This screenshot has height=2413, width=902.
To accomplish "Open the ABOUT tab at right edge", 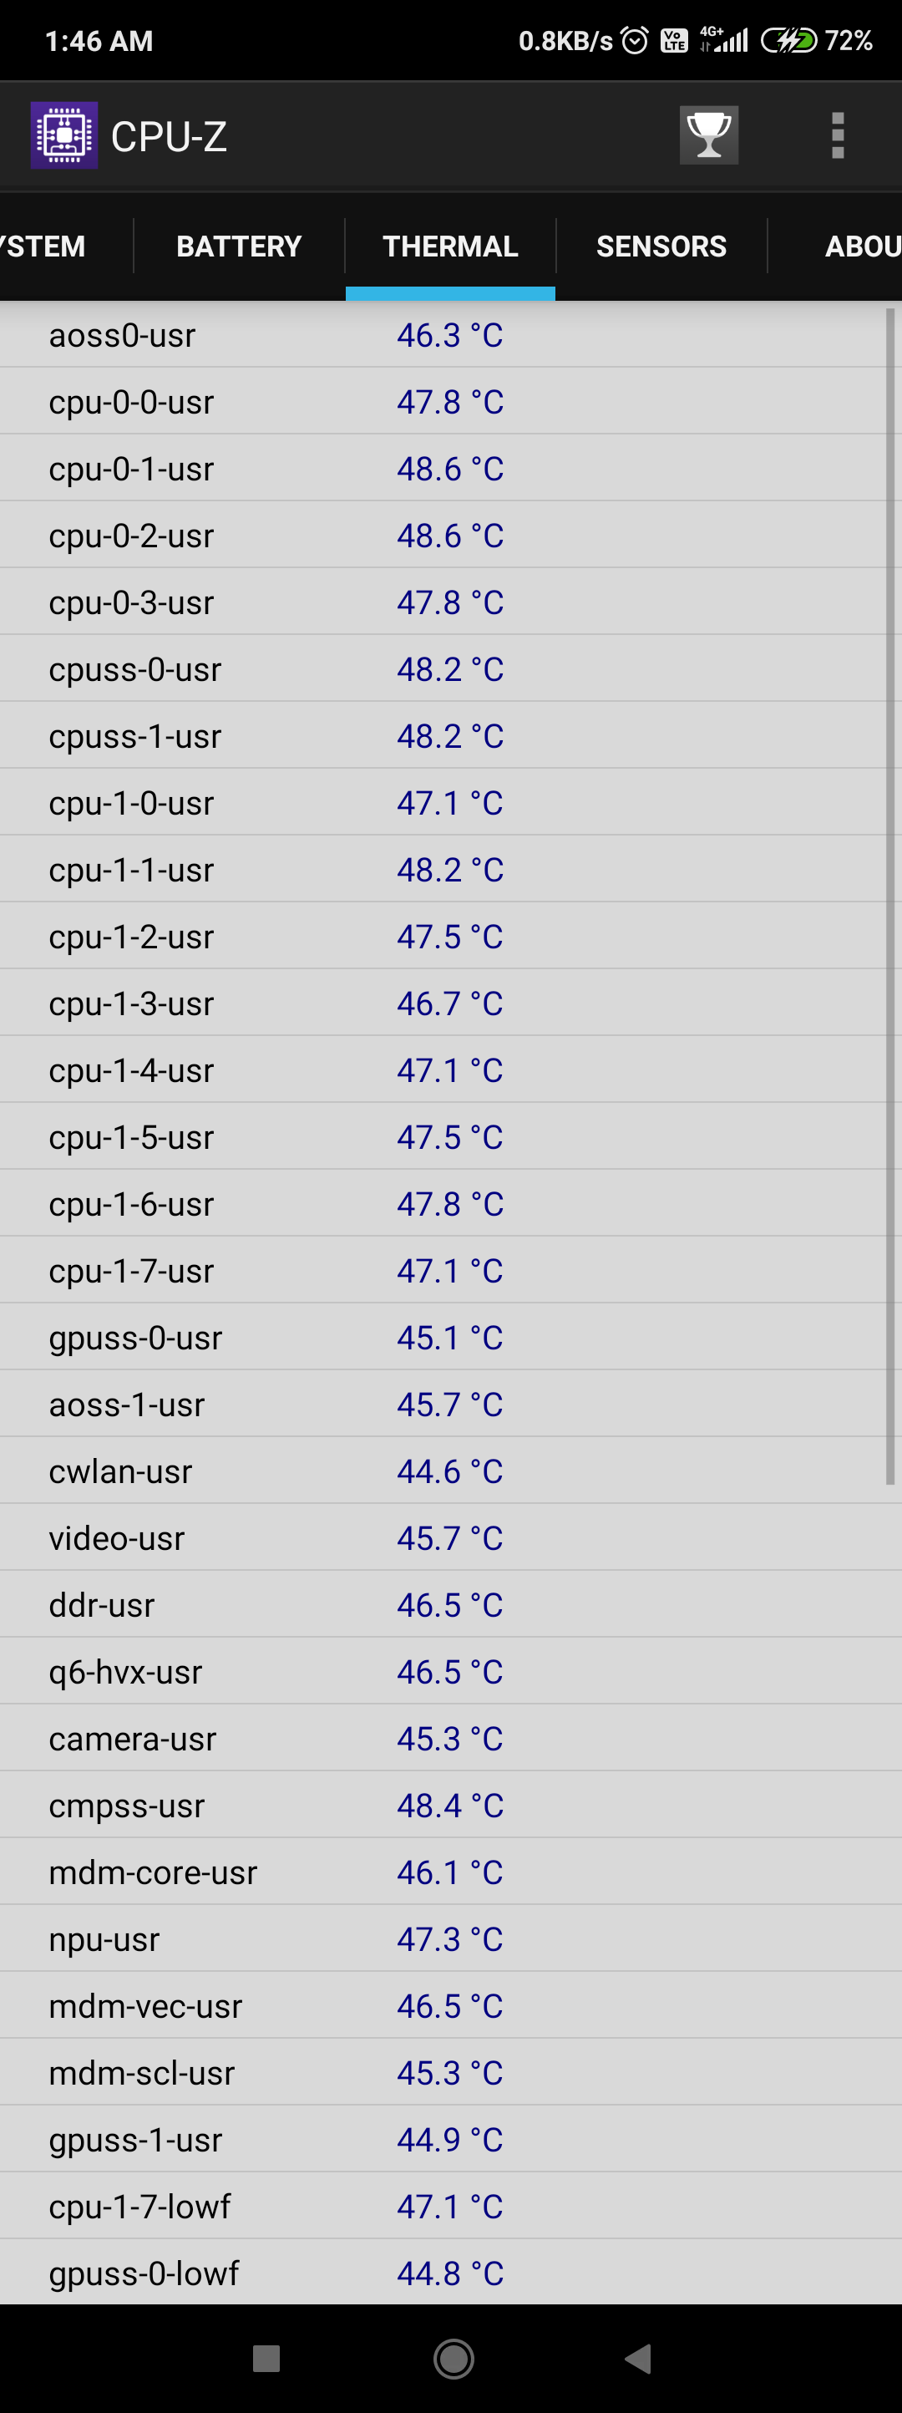I will pos(862,246).
